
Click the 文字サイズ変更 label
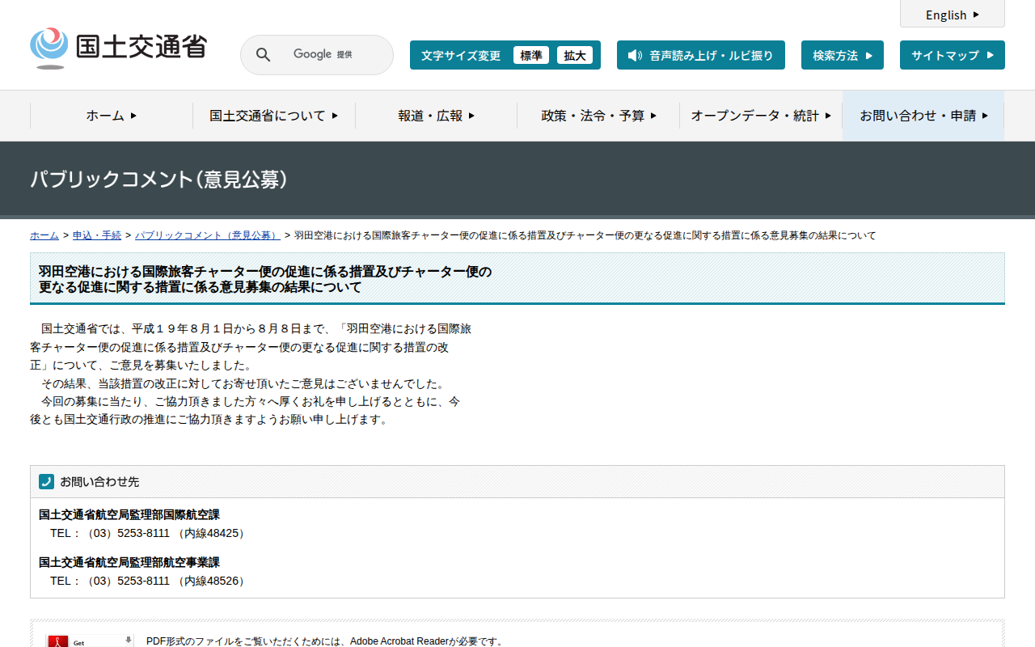[x=461, y=55]
